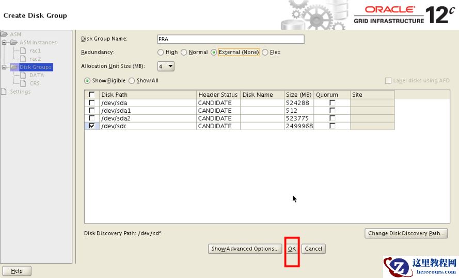The image size is (459, 278).
Task: Select the ASM root tree item
Action: tap(15, 34)
